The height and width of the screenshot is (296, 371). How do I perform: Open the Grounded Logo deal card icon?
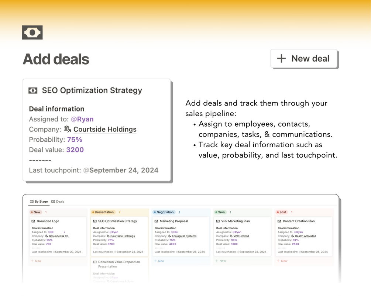coord(33,221)
